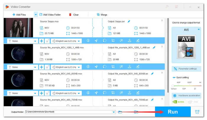Screen dimensions: 207x120
Task: Click the hardware encoder H icon for Seppo.mov
Action: [x=47, y=41]
